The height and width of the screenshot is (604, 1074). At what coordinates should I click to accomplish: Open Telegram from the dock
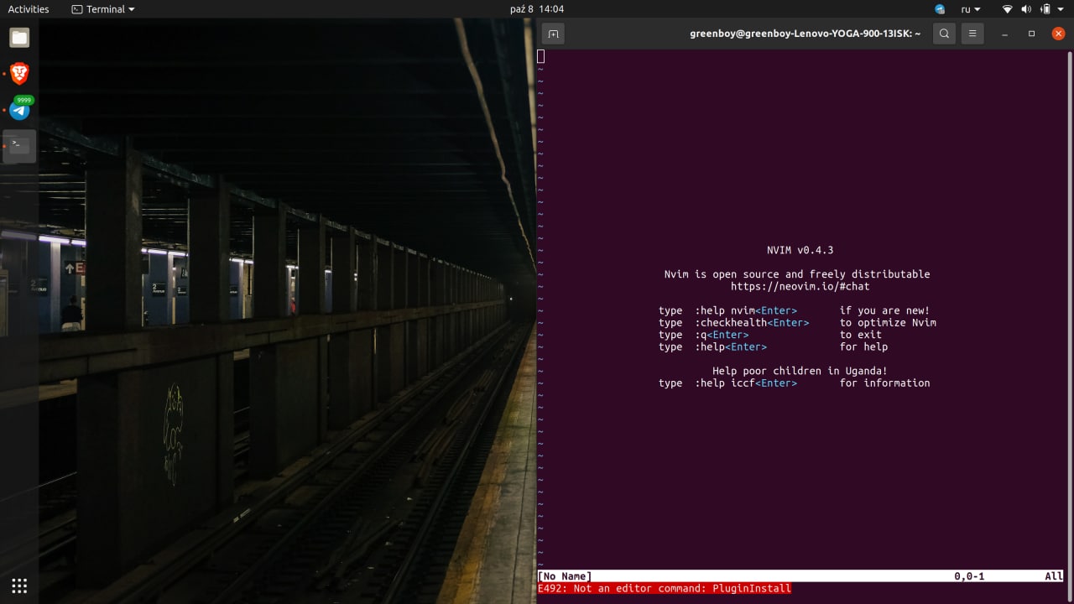tap(19, 109)
